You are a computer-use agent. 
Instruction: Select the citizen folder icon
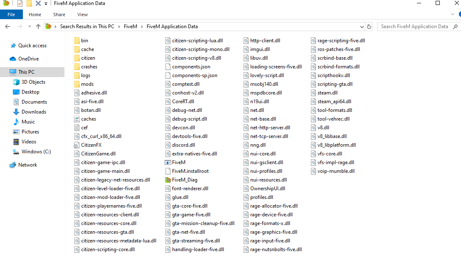tap(77, 58)
